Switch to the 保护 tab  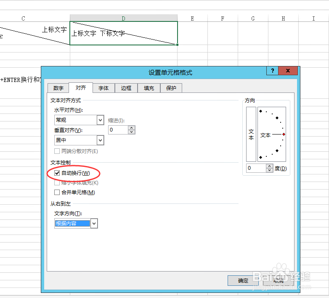pos(171,88)
